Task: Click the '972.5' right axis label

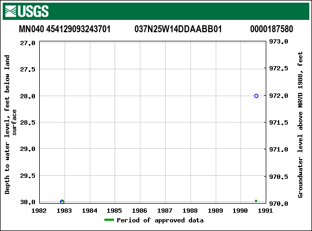Action: click(278, 68)
